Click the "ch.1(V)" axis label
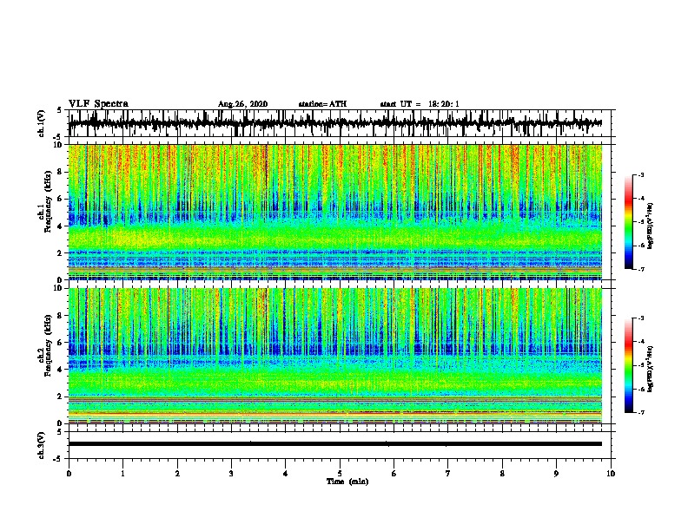 tap(41, 123)
